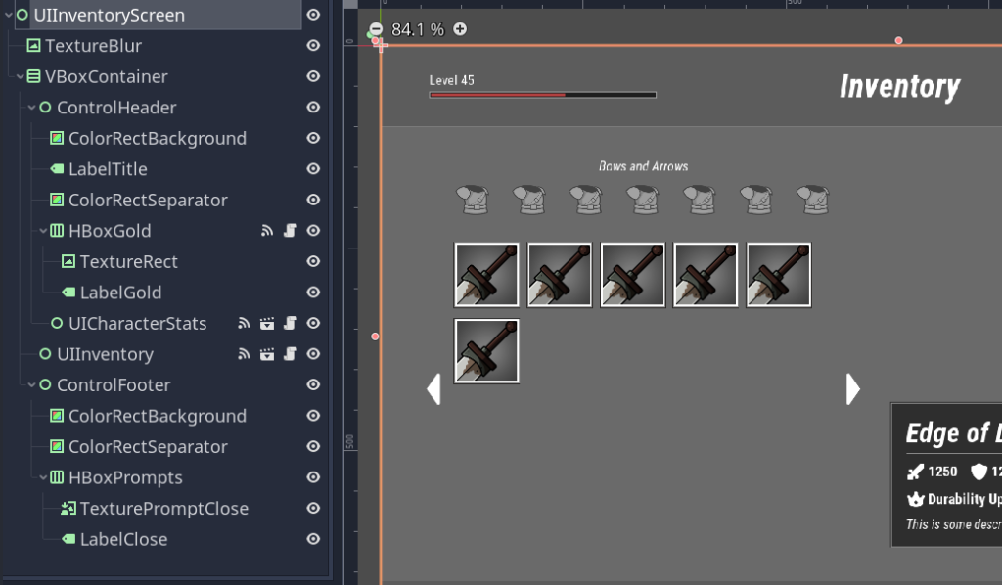Viewport: 1002px width, 585px height.
Task: Click the first sword inventory slot
Action: [x=486, y=275]
